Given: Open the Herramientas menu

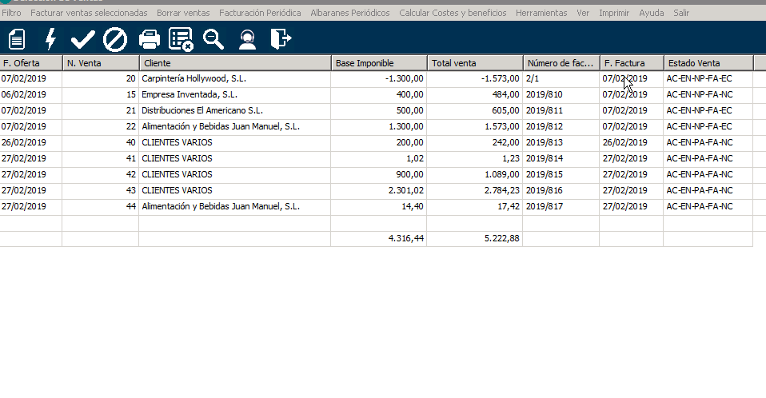Looking at the screenshot, I should tap(541, 14).
